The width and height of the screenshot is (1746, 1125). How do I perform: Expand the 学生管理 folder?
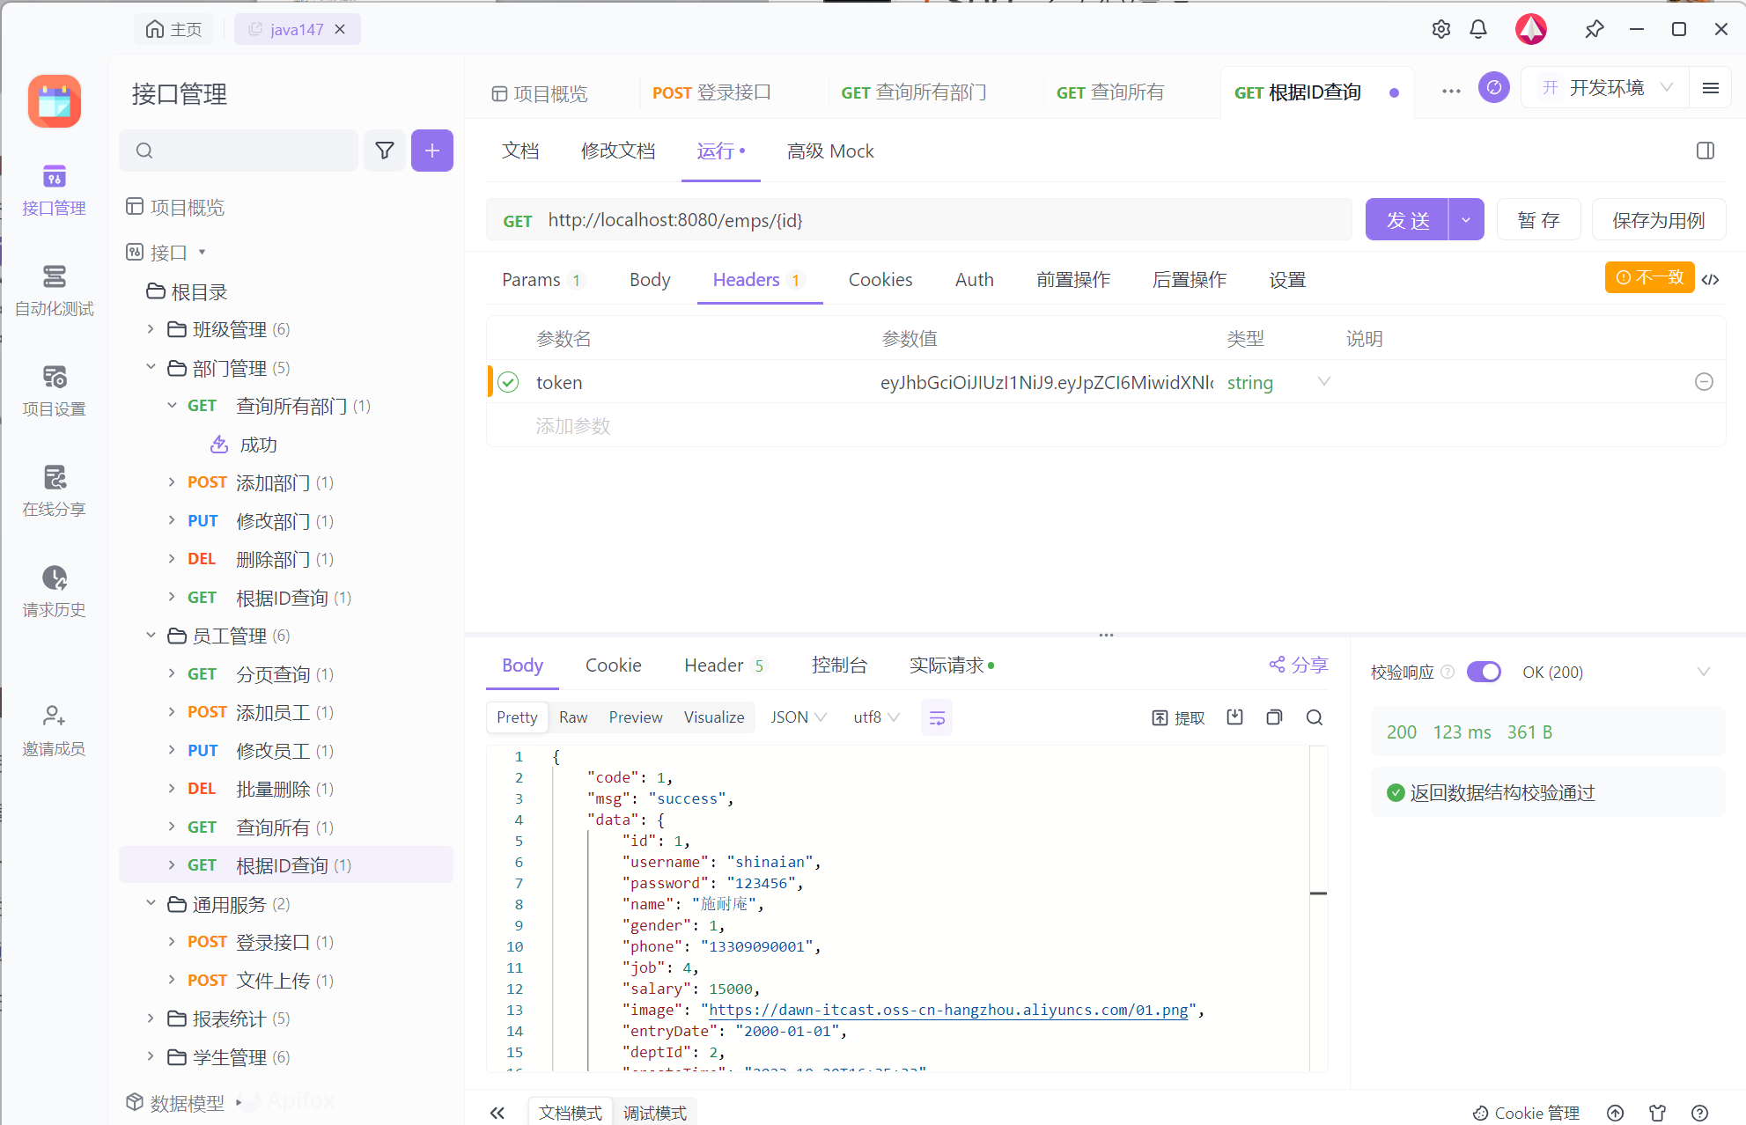(151, 1056)
